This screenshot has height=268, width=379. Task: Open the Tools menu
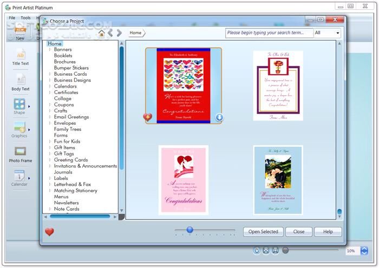25,18
